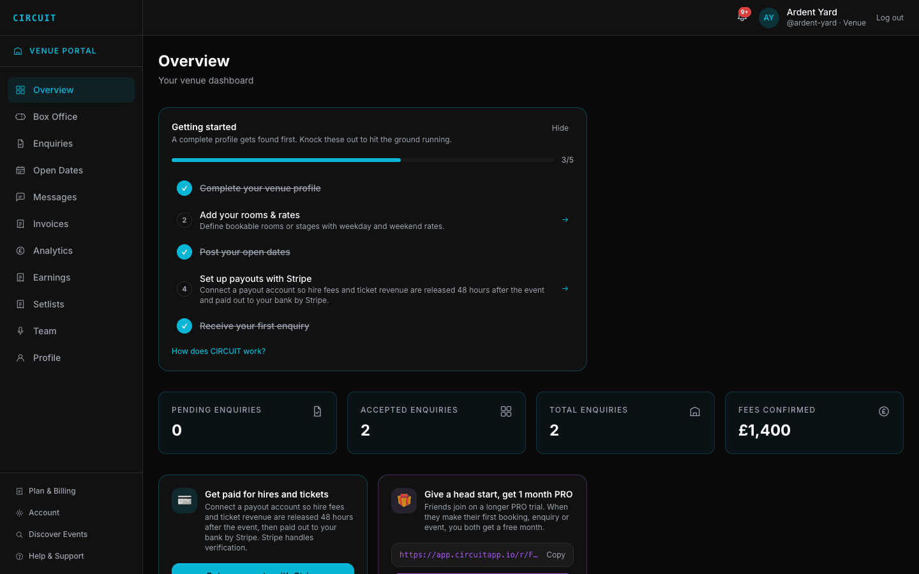Click the Accepted Enquiries grid icon
The image size is (919, 574).
(x=506, y=411)
